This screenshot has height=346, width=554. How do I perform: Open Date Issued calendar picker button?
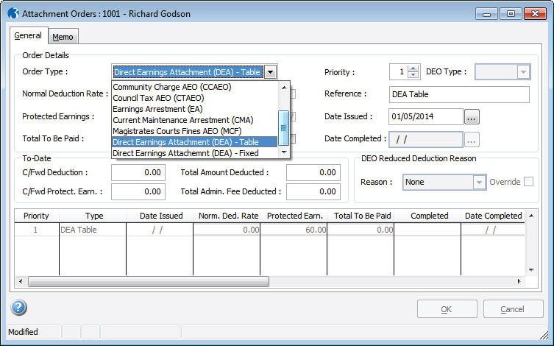click(x=472, y=117)
